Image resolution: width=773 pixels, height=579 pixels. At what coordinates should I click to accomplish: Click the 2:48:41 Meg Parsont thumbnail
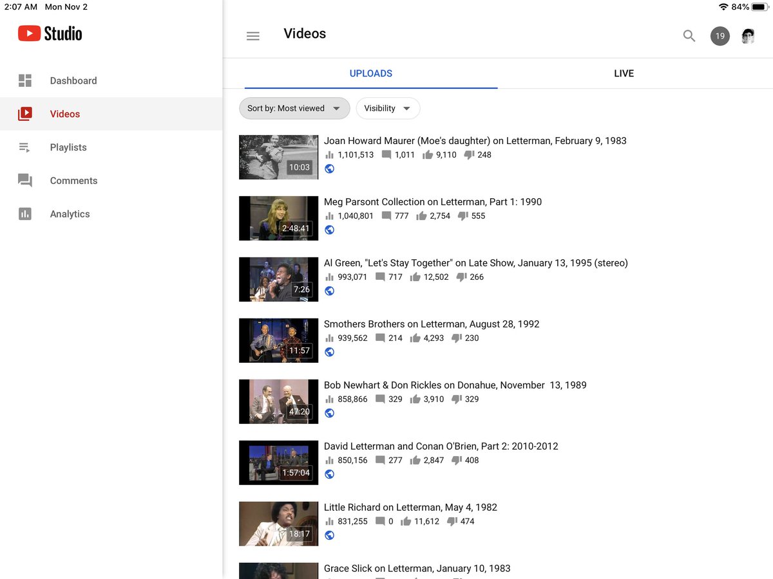278,218
